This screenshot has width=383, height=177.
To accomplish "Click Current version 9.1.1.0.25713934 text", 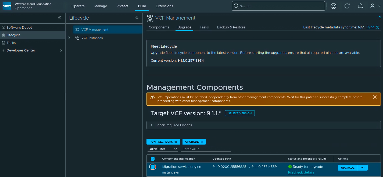I will point(177,61).
